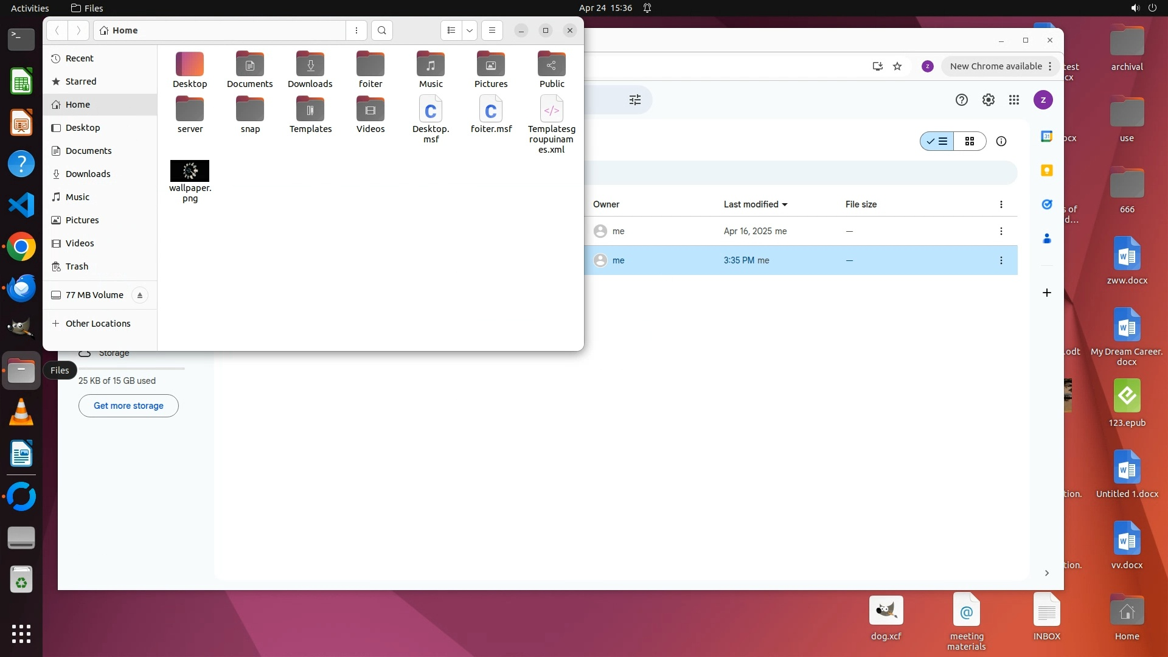Sort by Last modified column arrow
Image resolution: width=1168 pixels, height=657 pixels.
point(785,205)
